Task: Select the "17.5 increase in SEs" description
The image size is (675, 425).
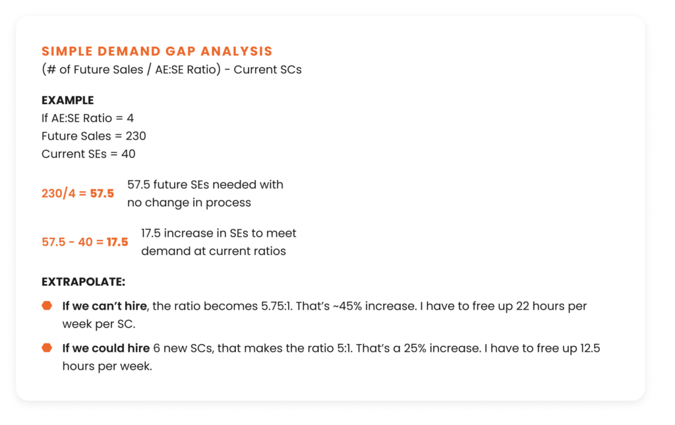Action: coord(218,233)
